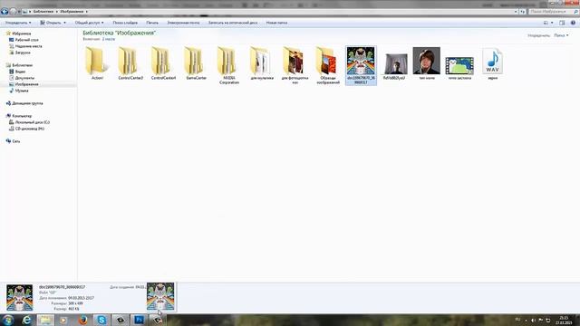Open the Образцы изображений folder
The width and height of the screenshot is (580, 326).
click(328, 66)
